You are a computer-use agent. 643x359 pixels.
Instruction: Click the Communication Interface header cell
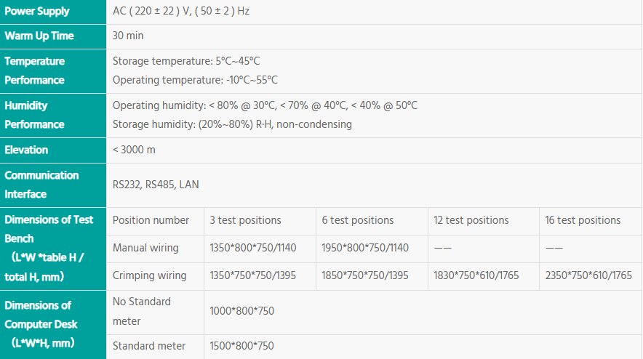coord(41,185)
